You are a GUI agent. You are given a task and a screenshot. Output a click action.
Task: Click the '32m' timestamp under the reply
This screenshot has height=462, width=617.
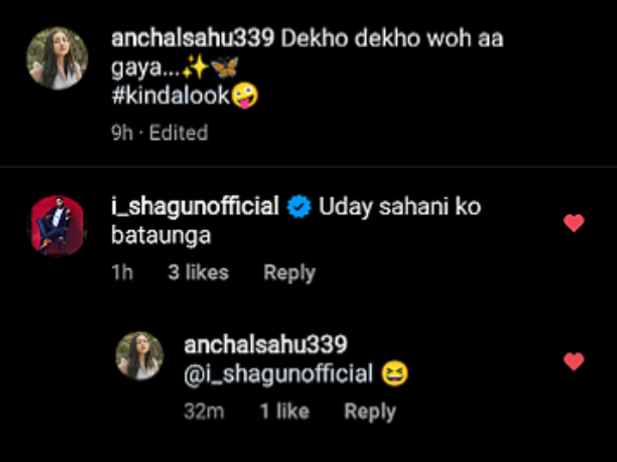point(204,411)
